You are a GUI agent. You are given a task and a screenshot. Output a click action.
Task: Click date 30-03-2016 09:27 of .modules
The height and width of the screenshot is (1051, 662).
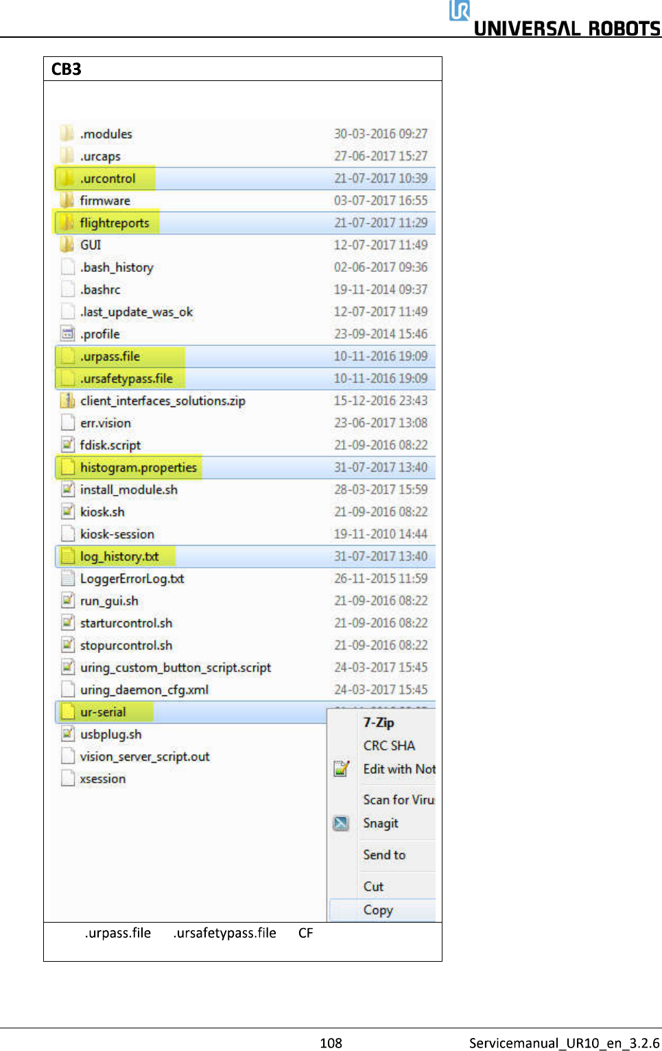pos(381,133)
